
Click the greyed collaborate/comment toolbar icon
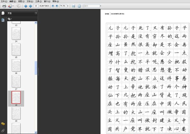pyautogui.click(x=19, y=6)
